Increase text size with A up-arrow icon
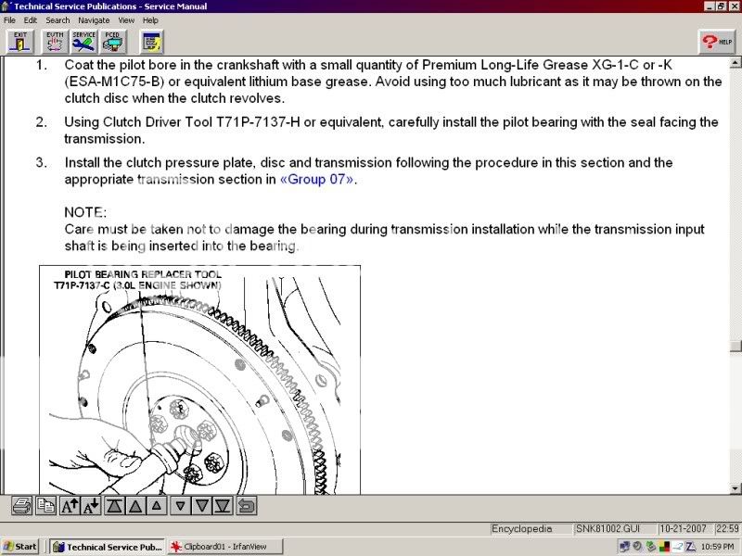 [x=70, y=506]
